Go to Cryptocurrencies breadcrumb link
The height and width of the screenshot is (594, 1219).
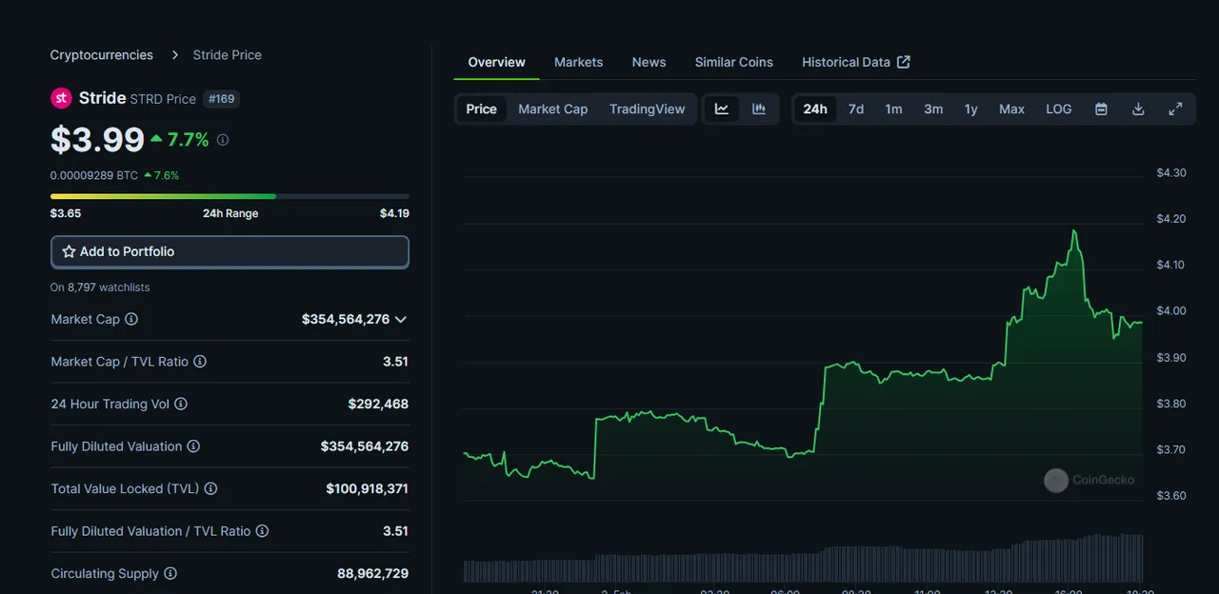click(x=102, y=55)
